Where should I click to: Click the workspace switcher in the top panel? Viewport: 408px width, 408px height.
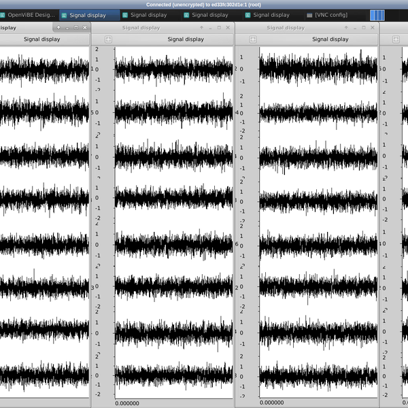[377, 15]
